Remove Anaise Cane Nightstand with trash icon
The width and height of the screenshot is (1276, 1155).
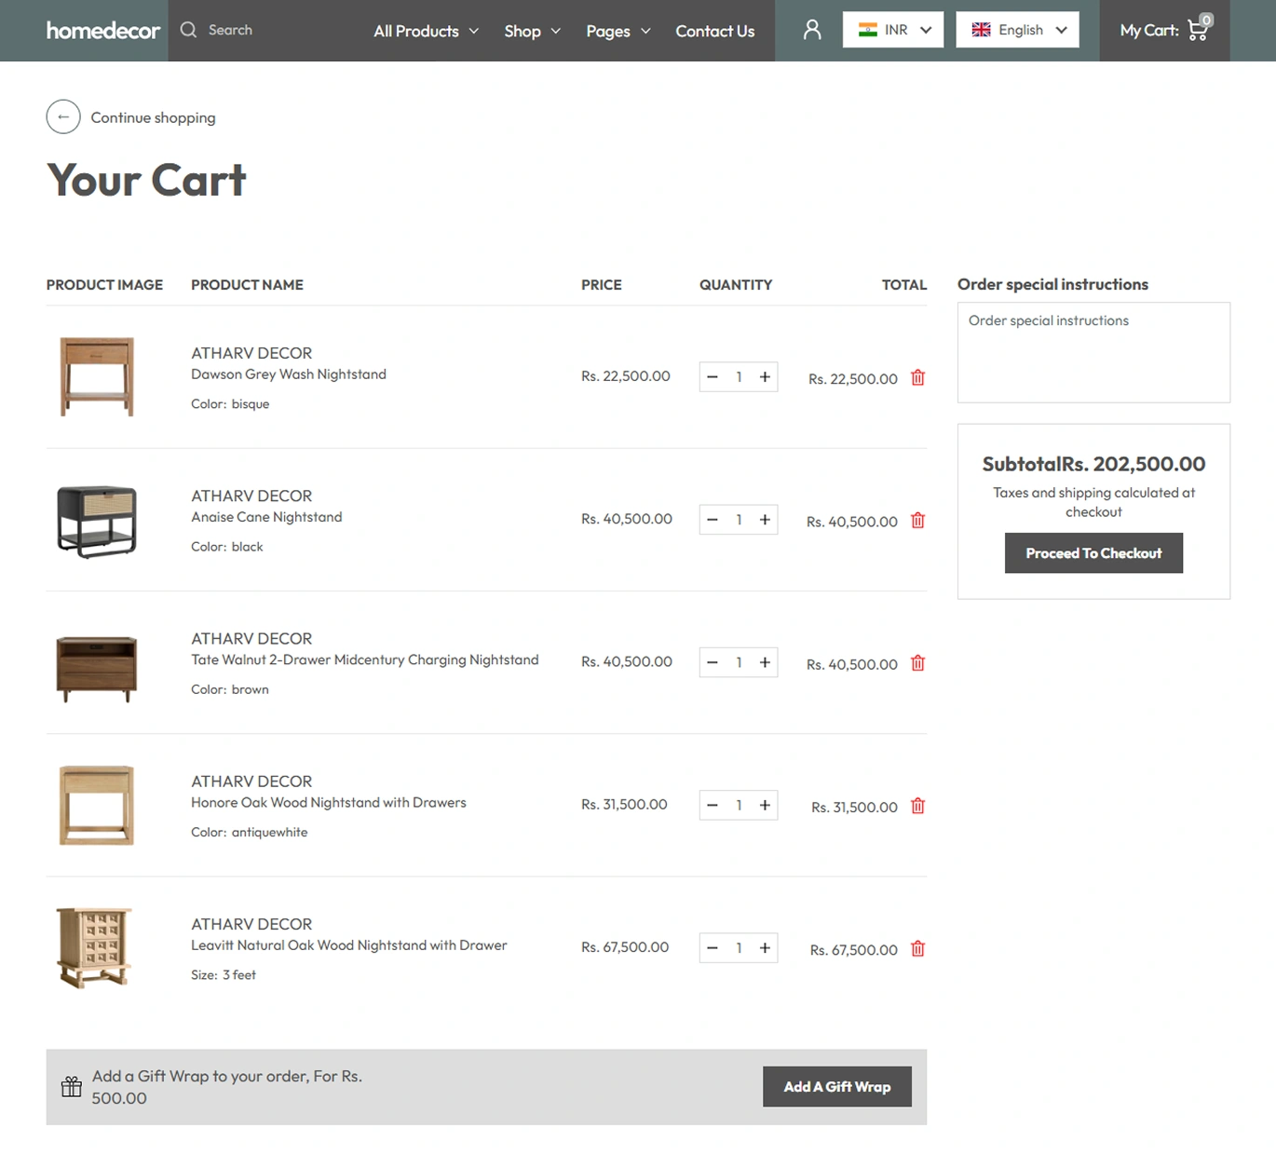click(x=917, y=520)
